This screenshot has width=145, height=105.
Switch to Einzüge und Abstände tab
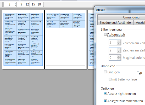[x=115, y=22]
